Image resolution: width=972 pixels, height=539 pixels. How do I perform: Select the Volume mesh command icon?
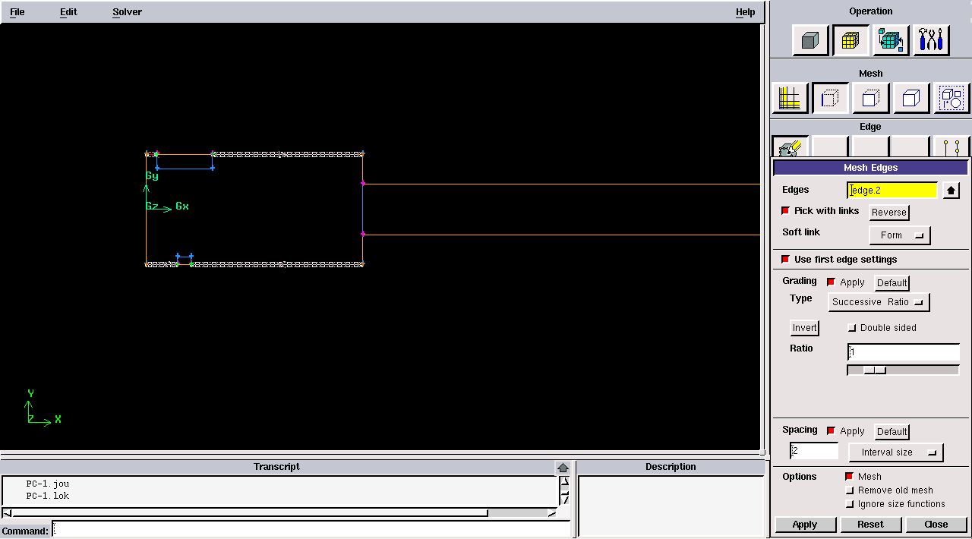click(x=910, y=97)
